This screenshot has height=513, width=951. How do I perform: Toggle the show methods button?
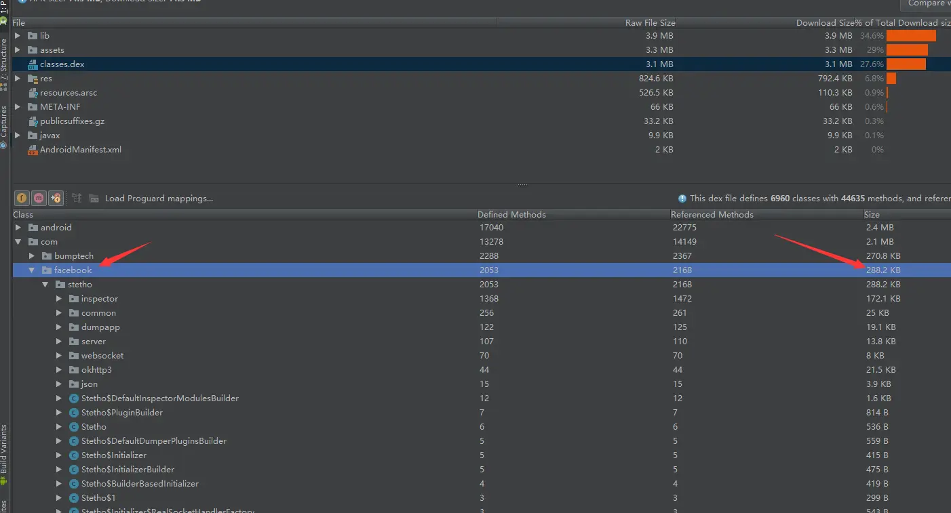coord(39,198)
